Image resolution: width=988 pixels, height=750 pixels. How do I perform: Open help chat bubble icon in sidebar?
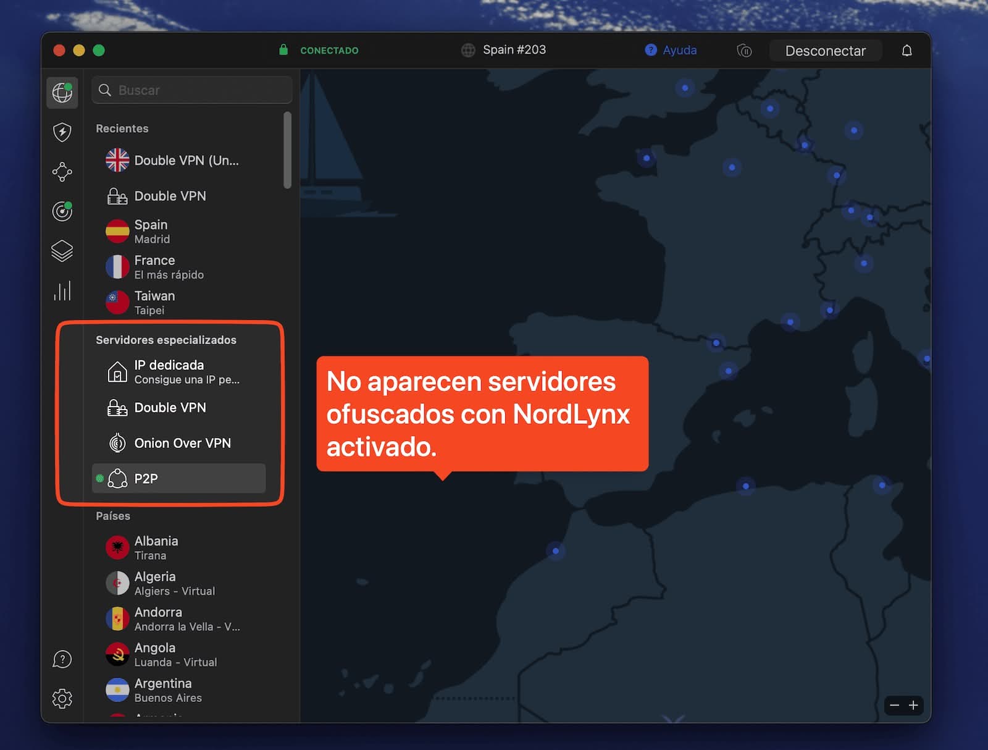(x=62, y=659)
